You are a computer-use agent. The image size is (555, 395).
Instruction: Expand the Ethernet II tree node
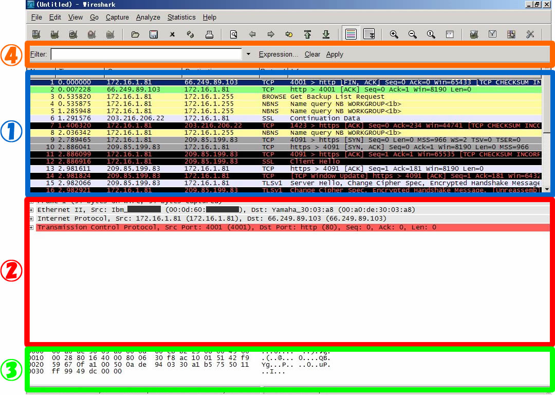[x=31, y=210]
